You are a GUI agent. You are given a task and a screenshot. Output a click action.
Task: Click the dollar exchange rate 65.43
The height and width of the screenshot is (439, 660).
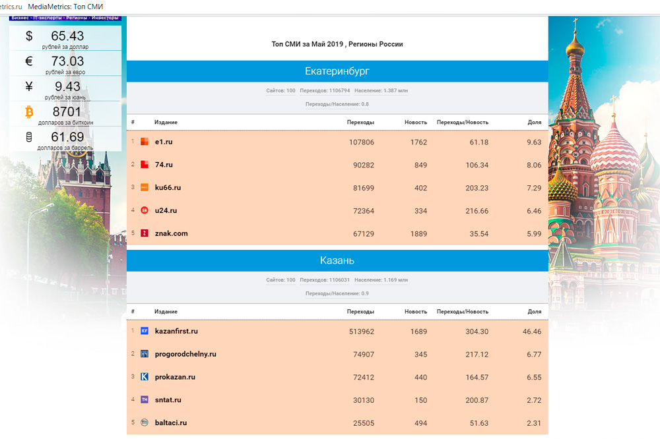67,36
